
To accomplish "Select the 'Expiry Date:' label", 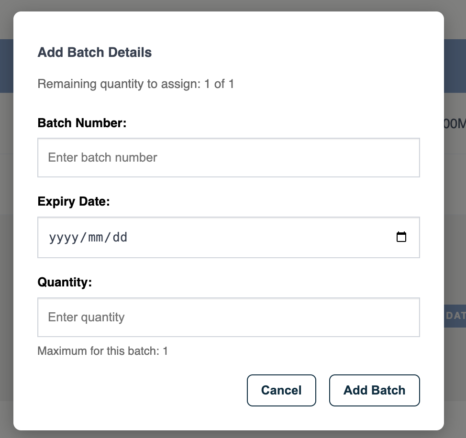I will click(74, 202).
